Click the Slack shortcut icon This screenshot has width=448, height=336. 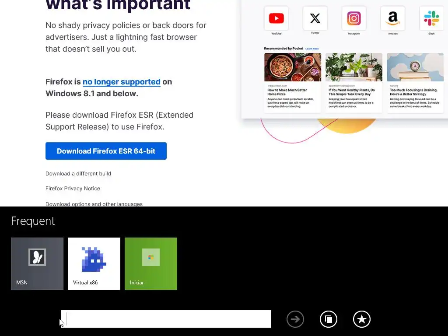[x=431, y=18]
